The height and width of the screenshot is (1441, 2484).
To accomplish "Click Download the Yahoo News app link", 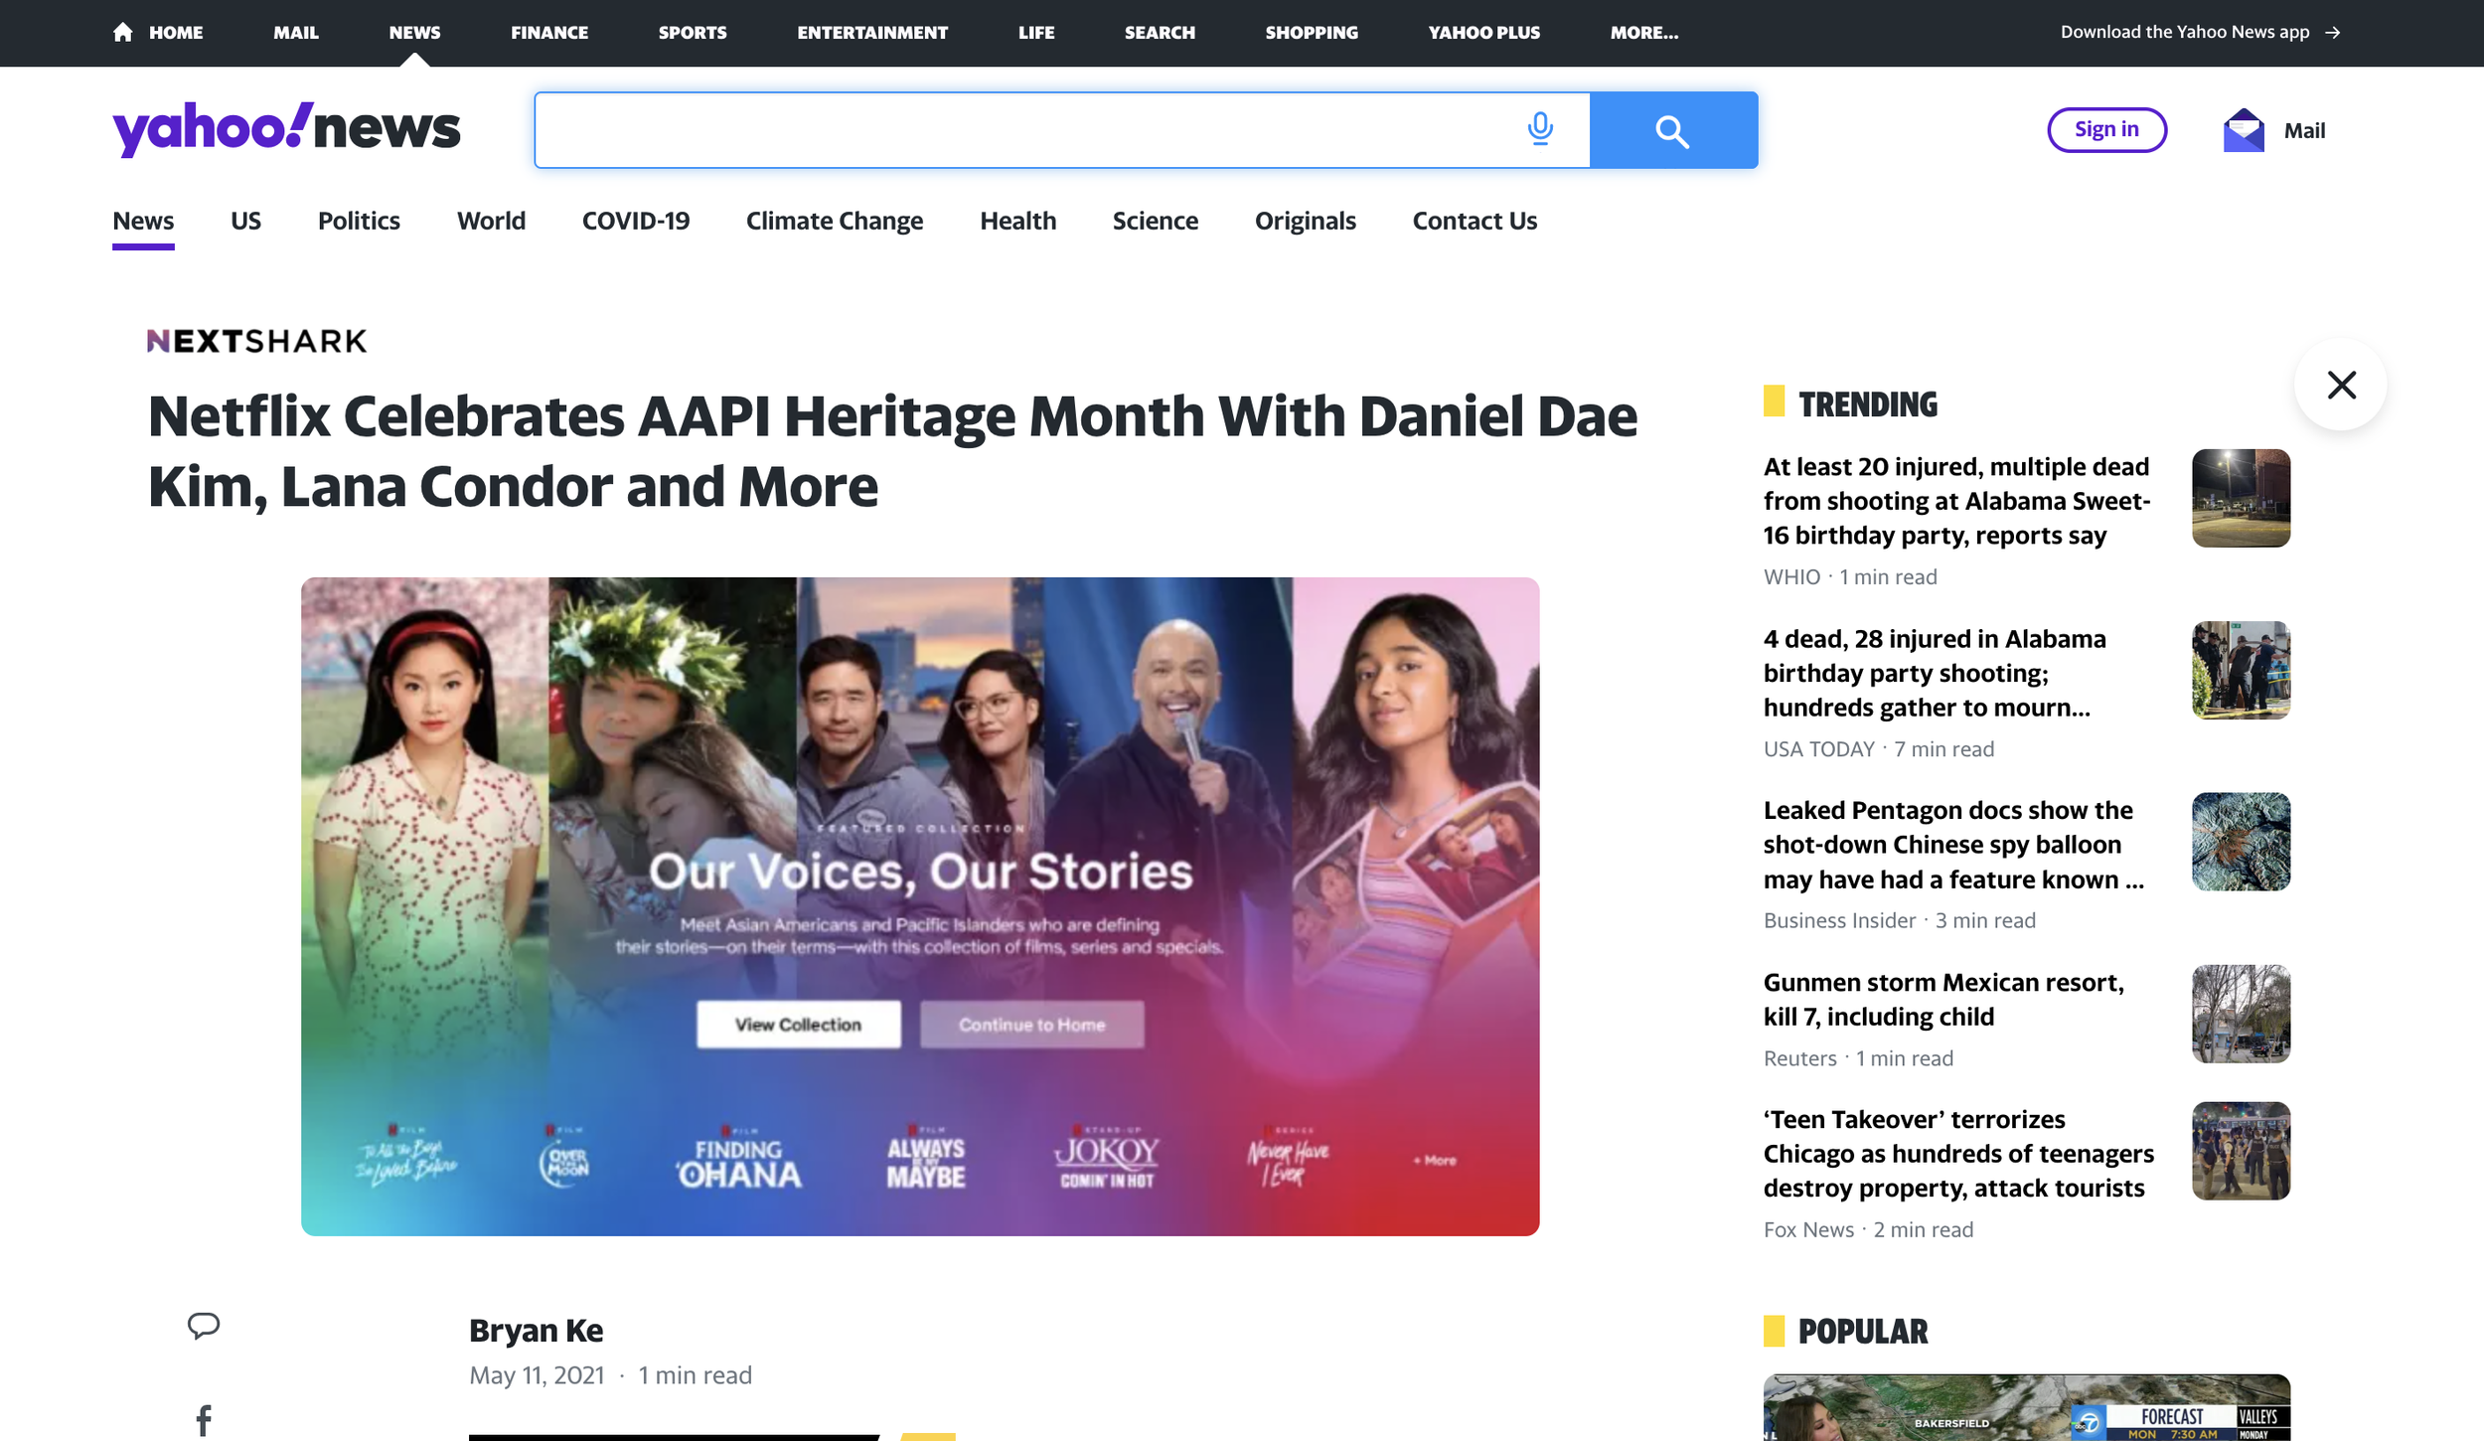I will (2184, 32).
